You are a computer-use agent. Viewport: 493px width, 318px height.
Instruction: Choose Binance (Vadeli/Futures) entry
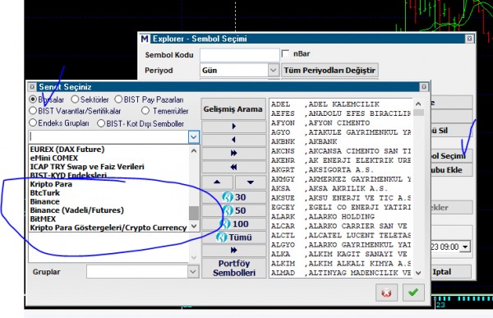pos(77,210)
